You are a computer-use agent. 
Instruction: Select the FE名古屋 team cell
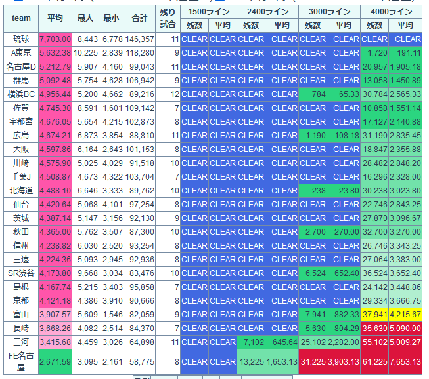[21, 361]
